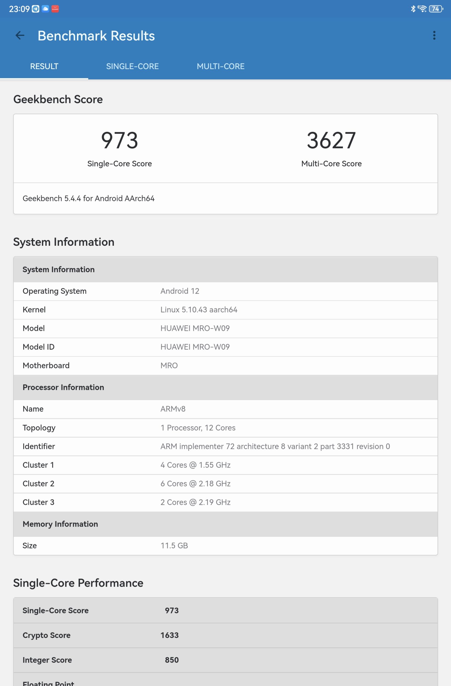The image size is (451, 686).
Task: Tap the Geekbench 5.4.4 for Android AArch64 text
Action: [x=88, y=198]
